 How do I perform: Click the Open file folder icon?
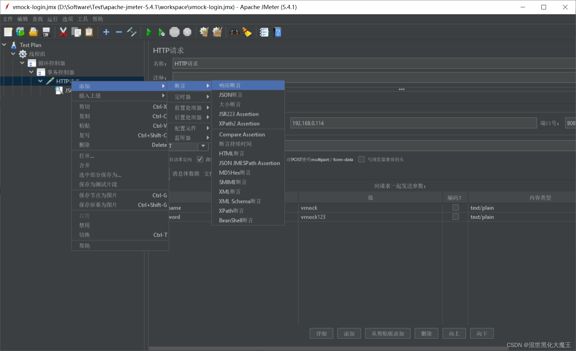pos(33,32)
